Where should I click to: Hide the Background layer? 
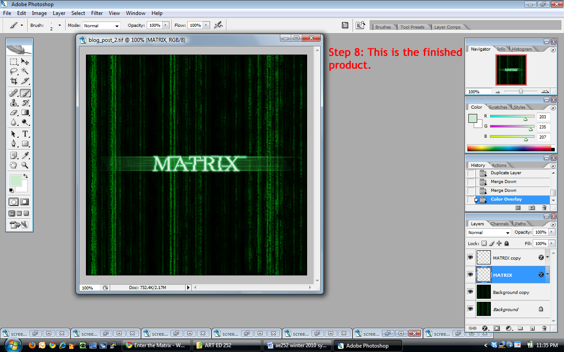click(x=470, y=309)
